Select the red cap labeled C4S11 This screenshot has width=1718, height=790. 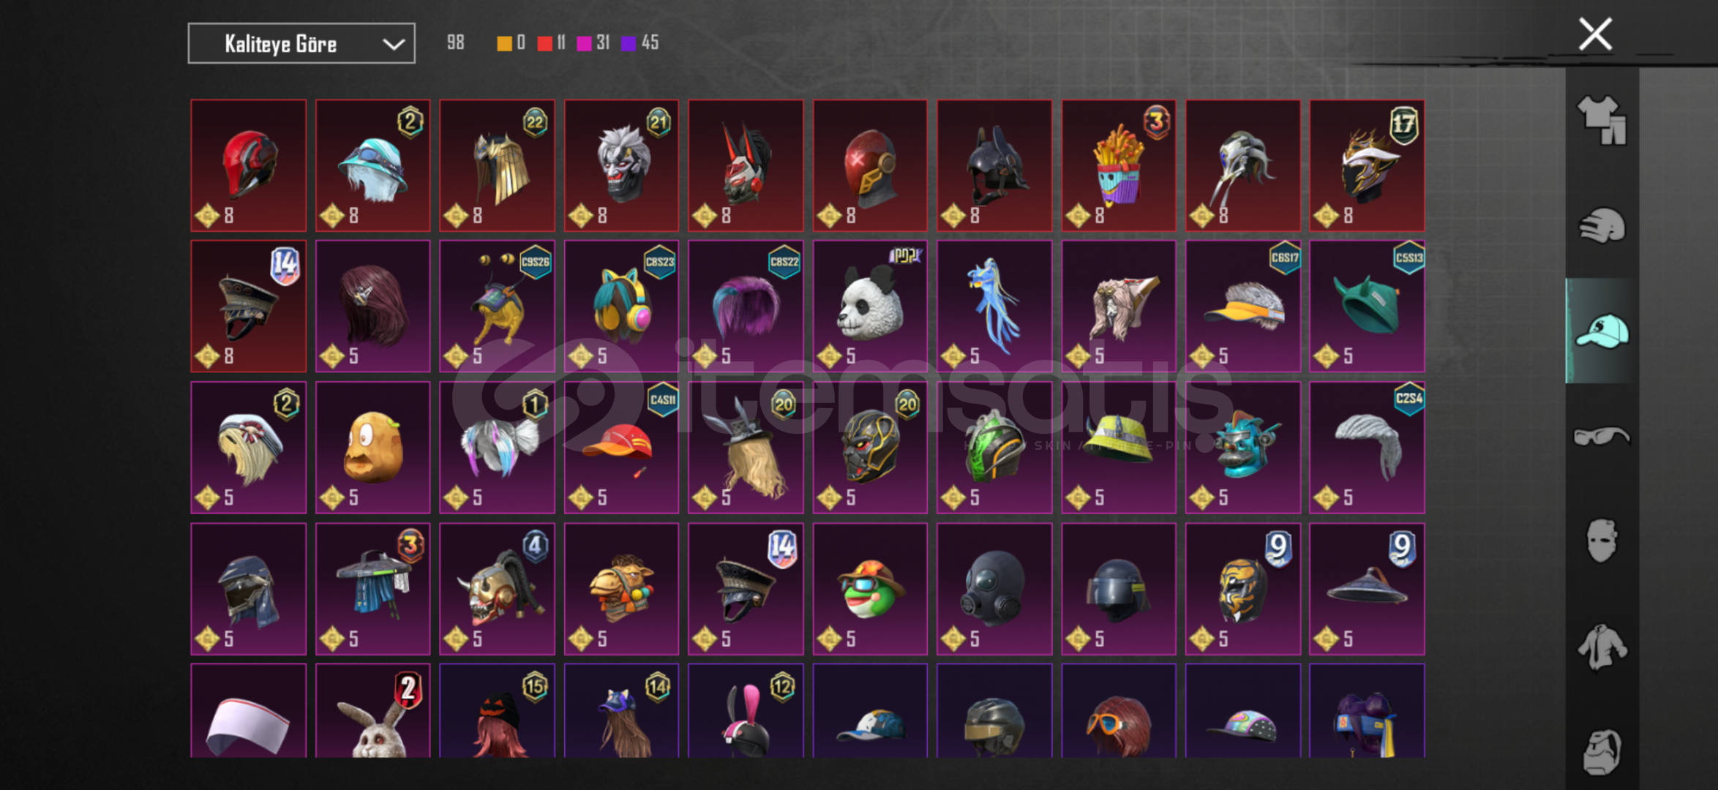tap(621, 448)
